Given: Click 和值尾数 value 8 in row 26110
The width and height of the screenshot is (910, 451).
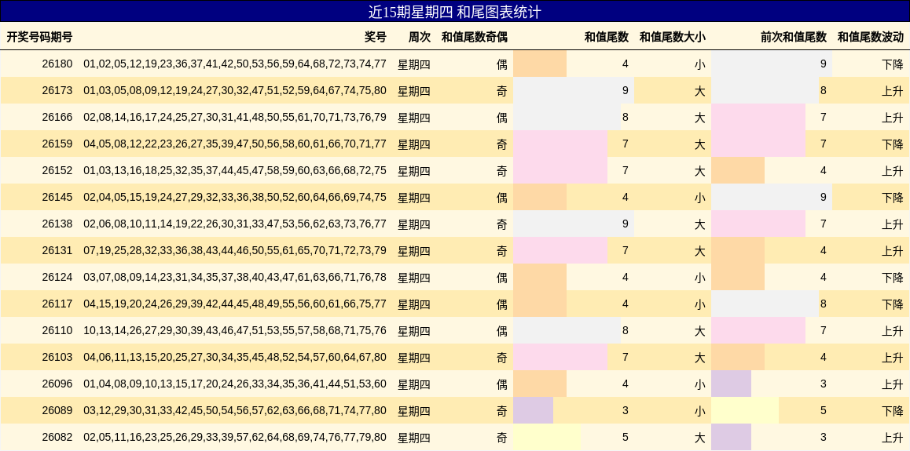Looking at the screenshot, I should pyautogui.click(x=625, y=330).
